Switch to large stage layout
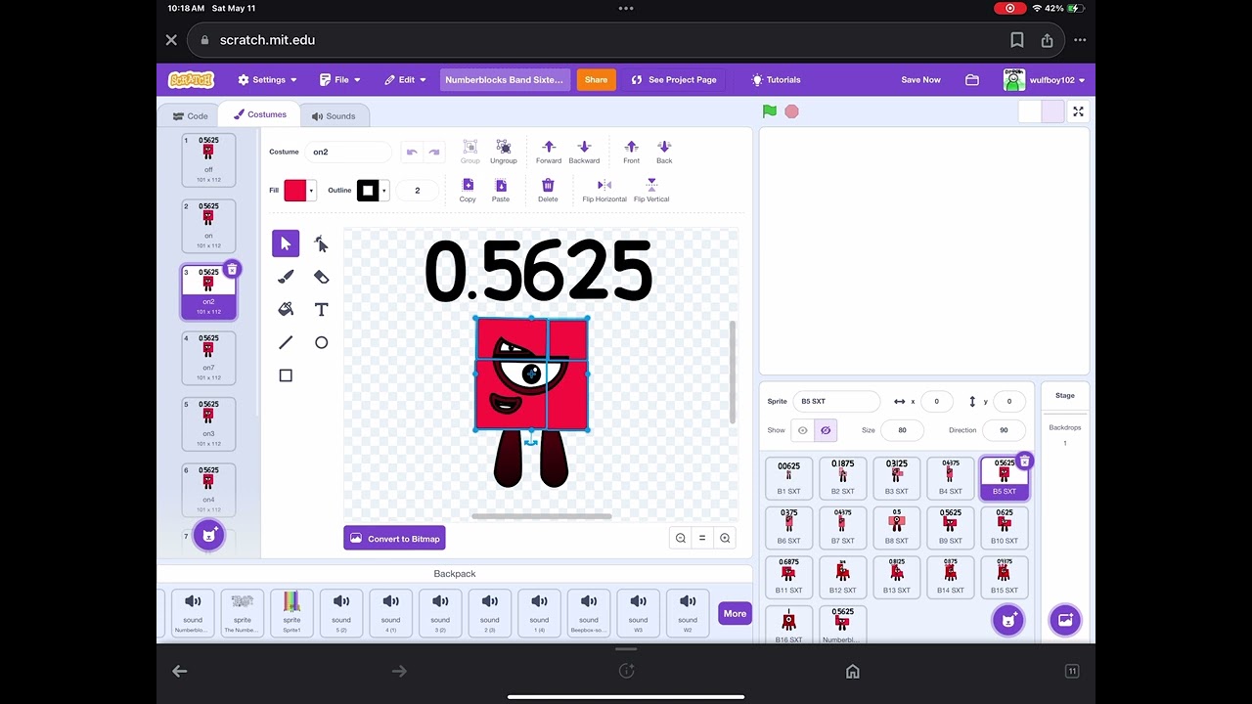Screen dimensions: 1252x704 click(1051, 111)
